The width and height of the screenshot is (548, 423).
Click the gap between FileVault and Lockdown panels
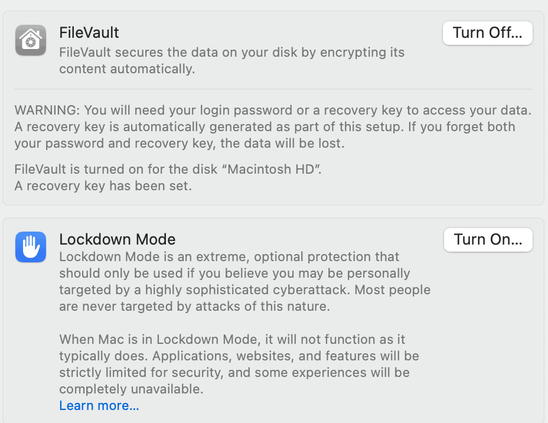[273, 211]
